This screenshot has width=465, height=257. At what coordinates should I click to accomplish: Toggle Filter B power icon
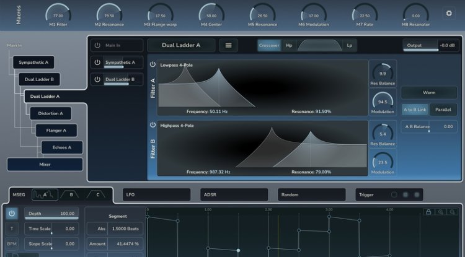point(153,124)
